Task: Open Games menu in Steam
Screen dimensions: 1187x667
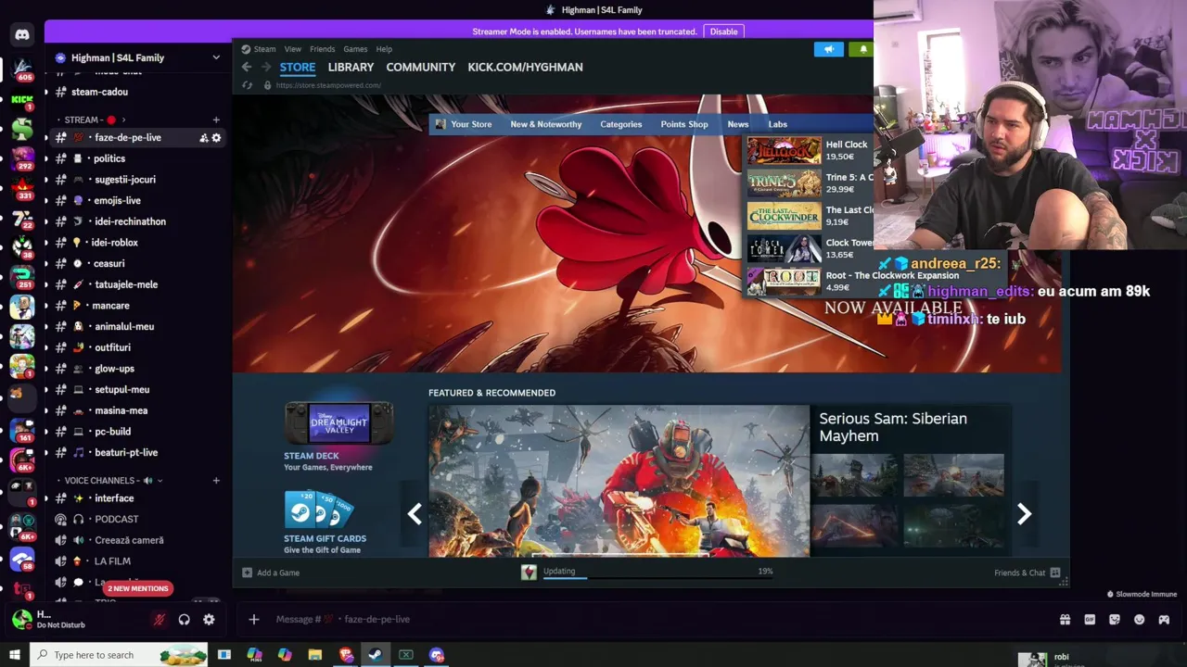Action: 355,49
